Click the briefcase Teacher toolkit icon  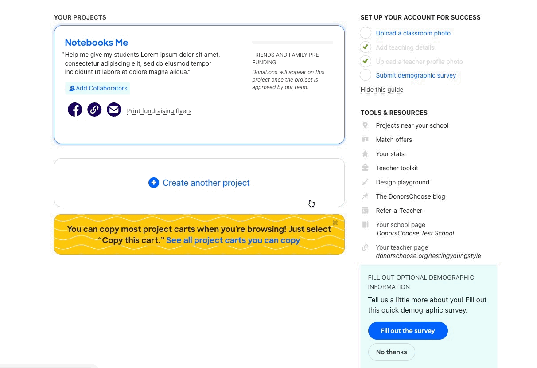(x=365, y=168)
